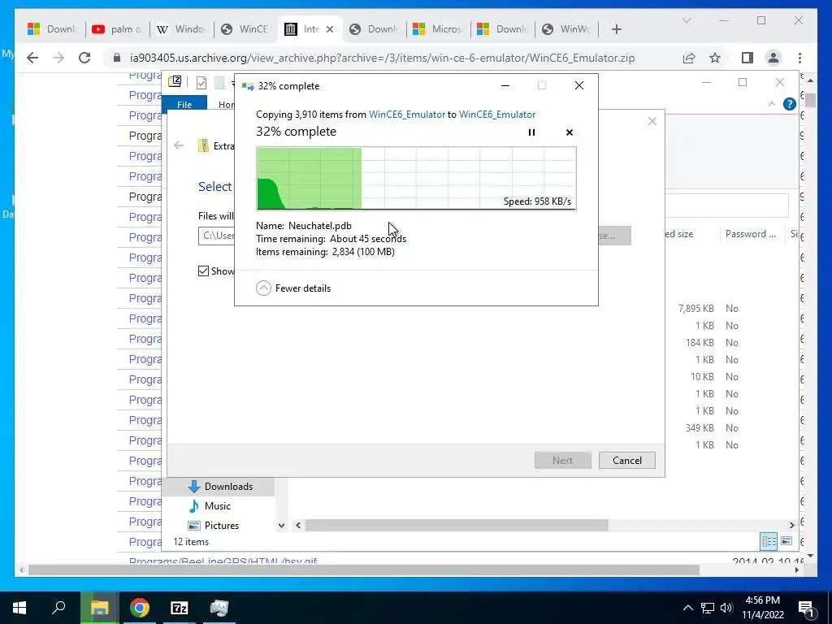The width and height of the screenshot is (832, 624).
Task: Open Windows Start menu
Action: click(19, 608)
